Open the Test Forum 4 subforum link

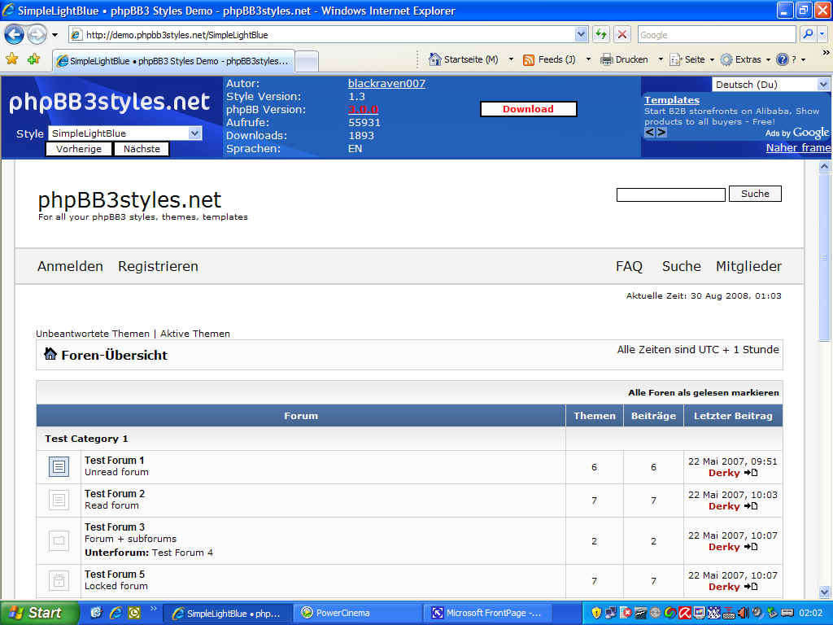tap(182, 553)
